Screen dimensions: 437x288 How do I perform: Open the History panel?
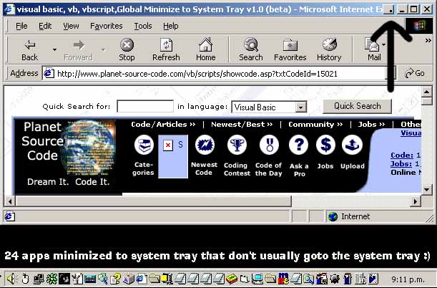pyautogui.click(x=328, y=49)
